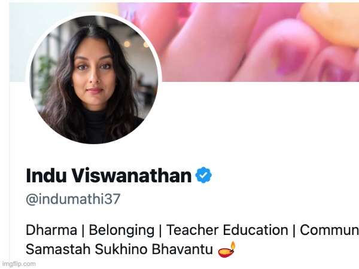Select the word "Bhavantu" in bio
Screen dimensions: 359x269
pyautogui.click(x=182, y=249)
